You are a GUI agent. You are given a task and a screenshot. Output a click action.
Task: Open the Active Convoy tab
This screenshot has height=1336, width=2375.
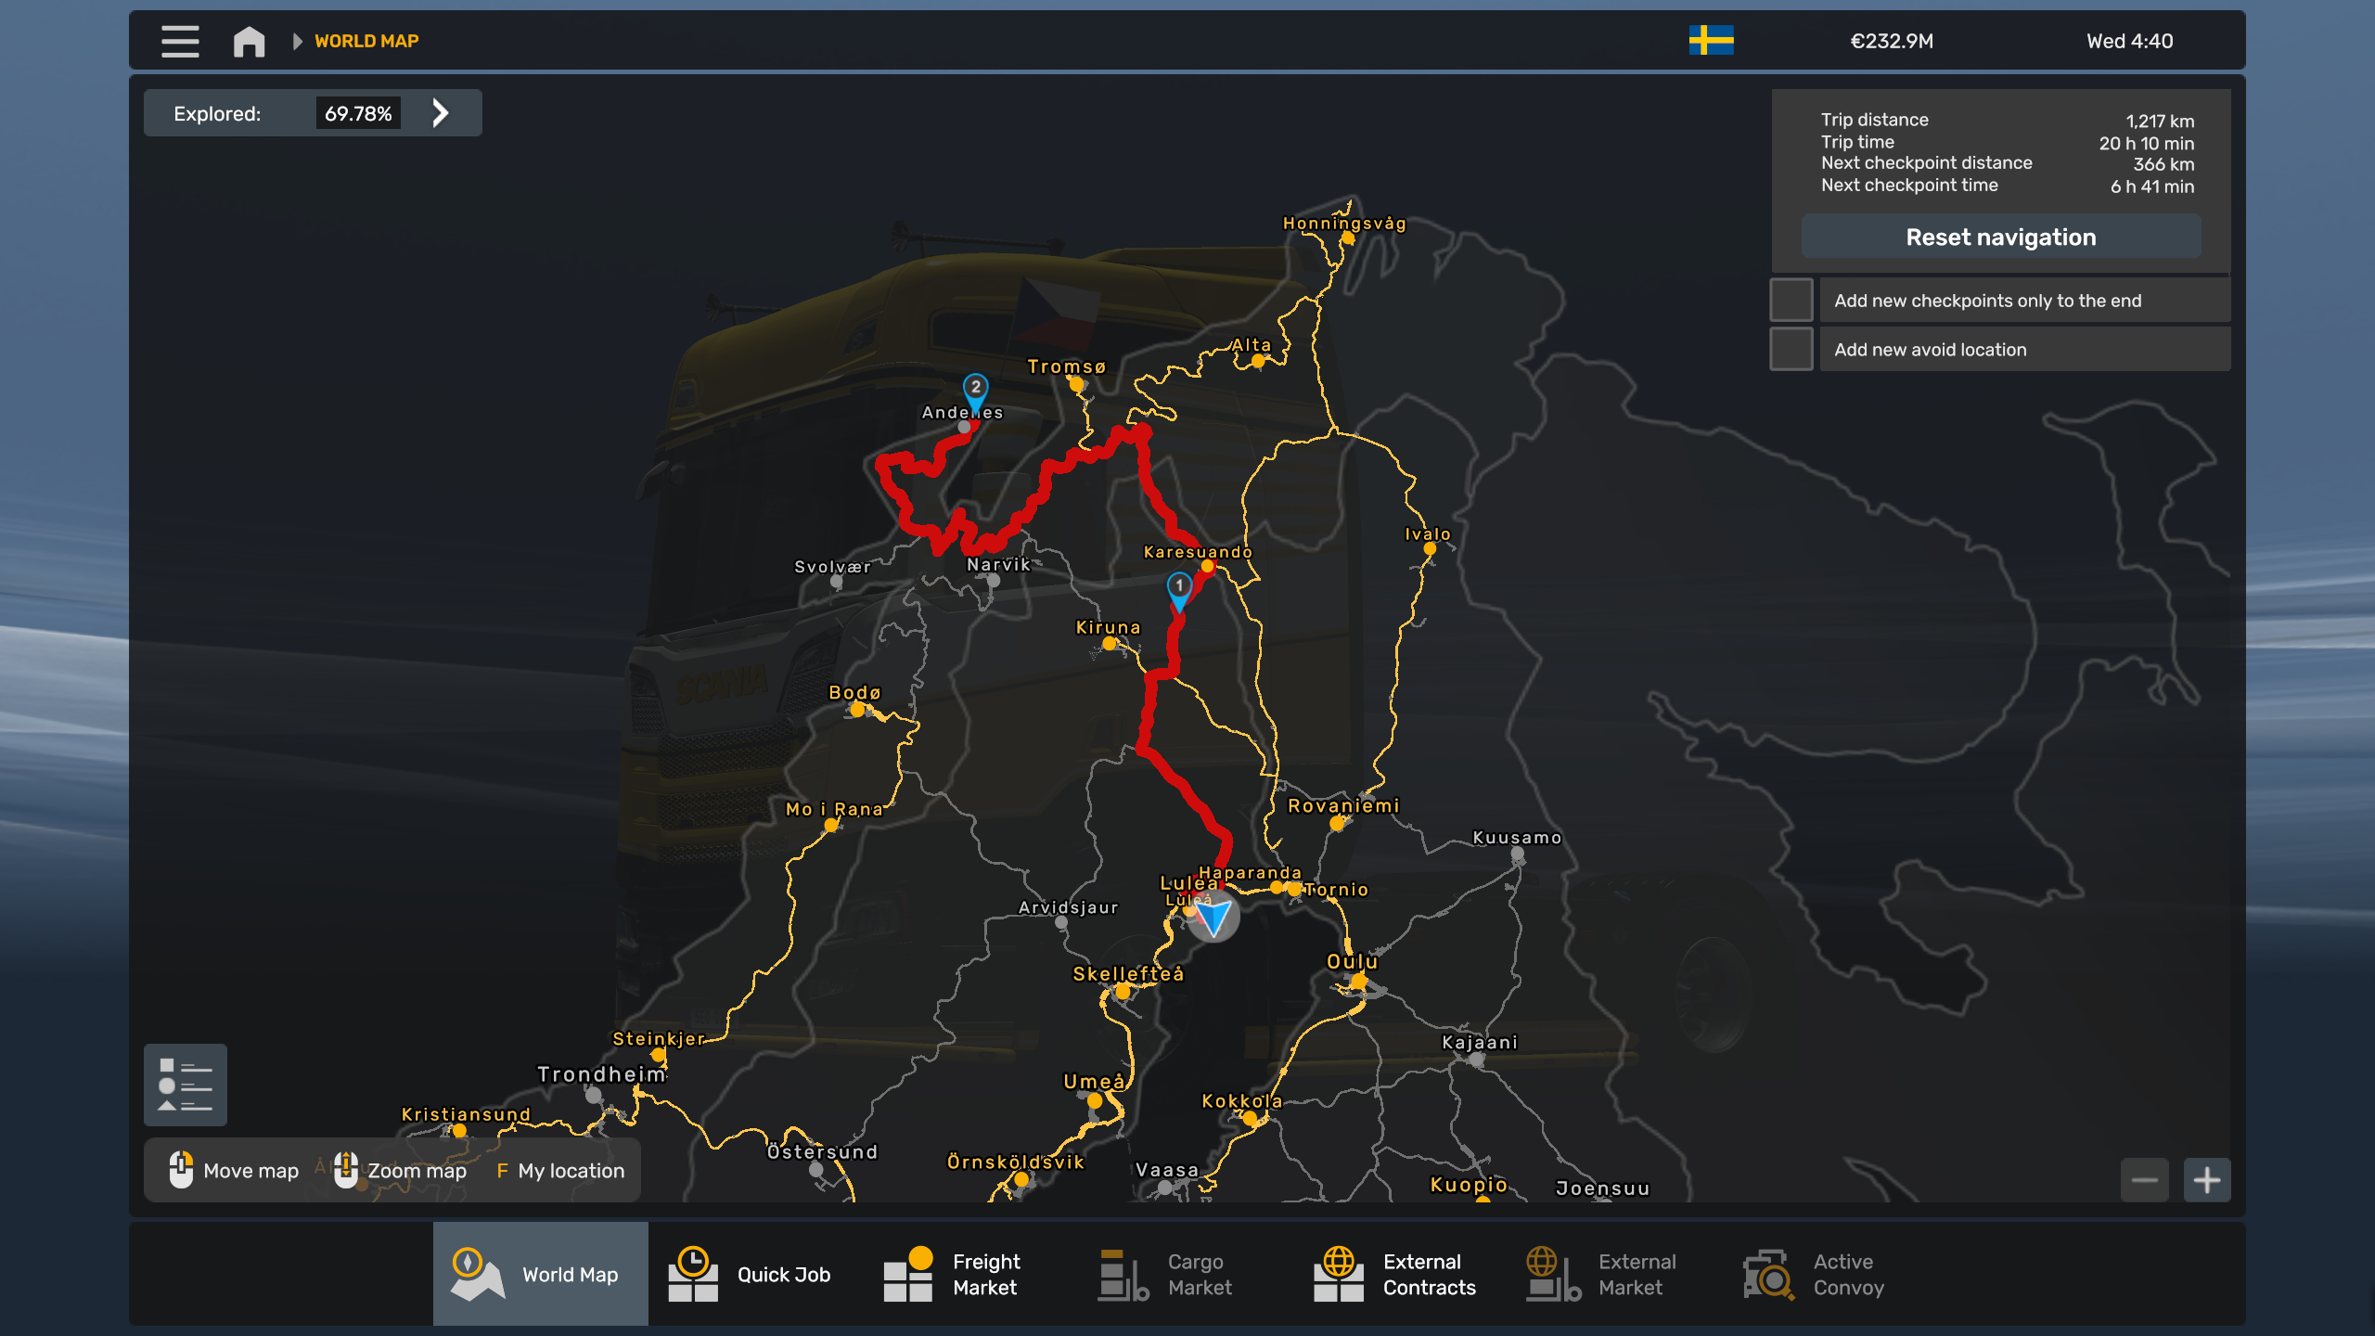1816,1274
